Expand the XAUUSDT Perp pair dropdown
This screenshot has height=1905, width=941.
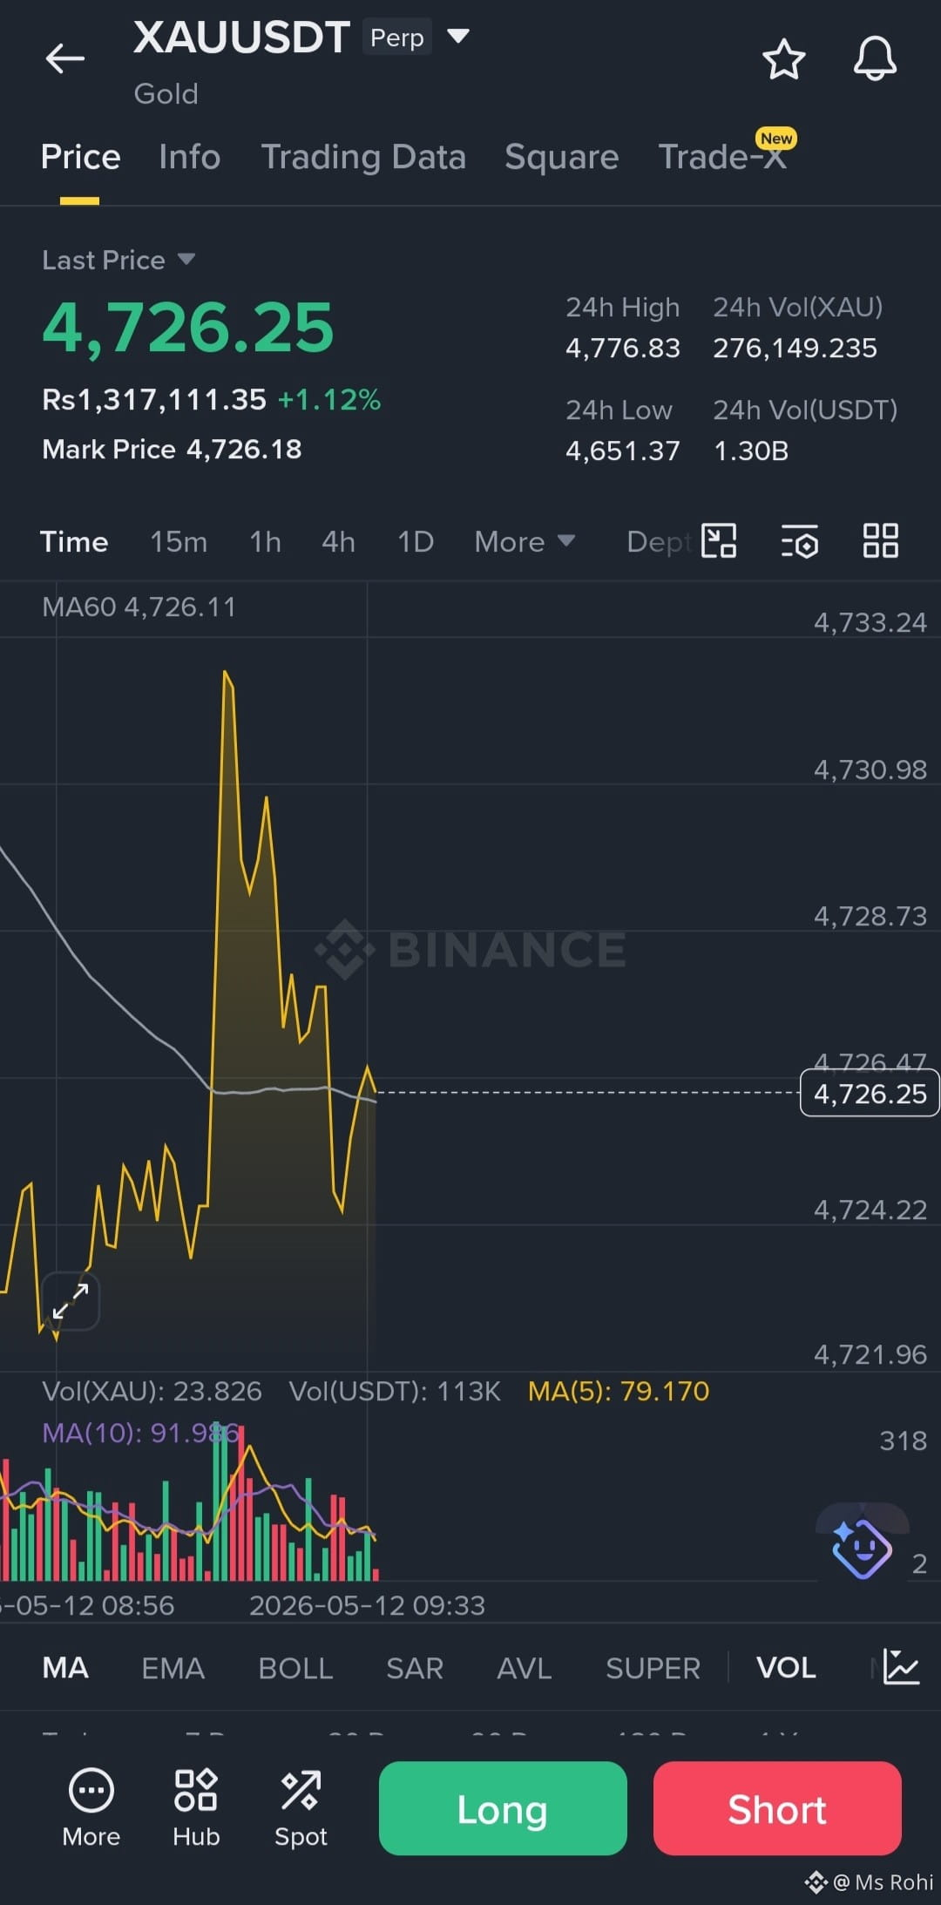[x=458, y=37]
